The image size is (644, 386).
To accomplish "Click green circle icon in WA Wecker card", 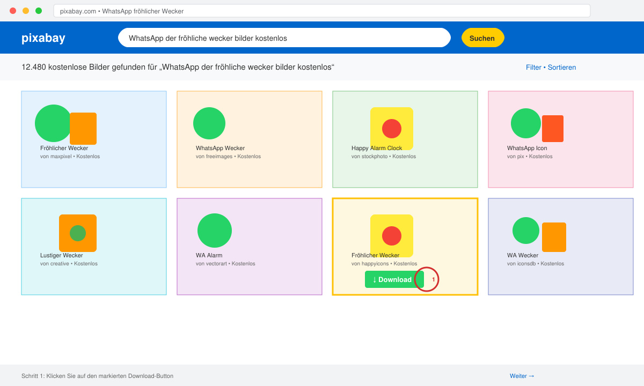I will point(526,231).
